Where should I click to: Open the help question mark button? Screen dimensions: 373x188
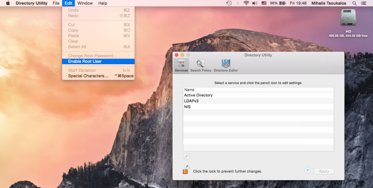pyautogui.click(x=308, y=171)
